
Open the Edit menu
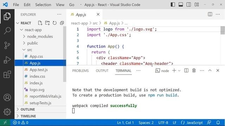(x=27, y=5)
